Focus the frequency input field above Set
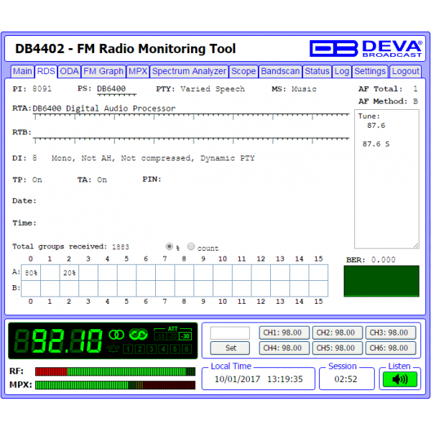 point(230,333)
